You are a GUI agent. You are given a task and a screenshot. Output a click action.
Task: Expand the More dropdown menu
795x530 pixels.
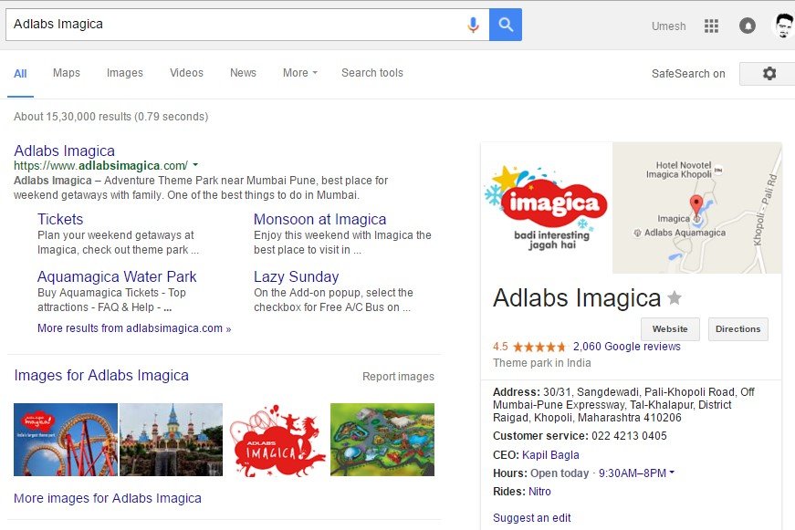pos(300,73)
